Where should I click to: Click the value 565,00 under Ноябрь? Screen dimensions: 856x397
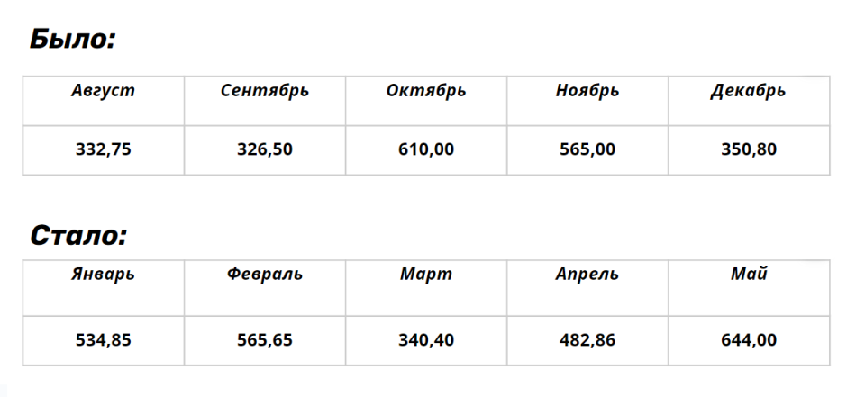click(x=587, y=149)
